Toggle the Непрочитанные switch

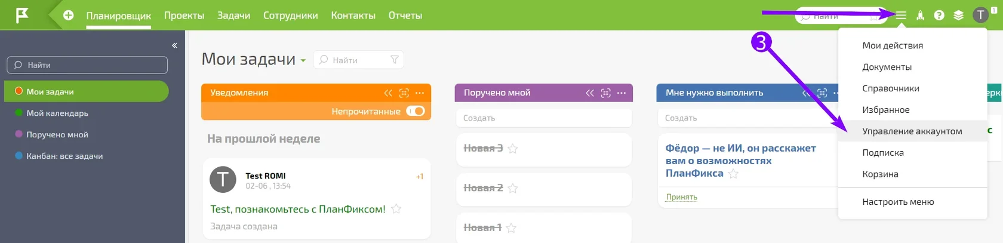click(415, 111)
